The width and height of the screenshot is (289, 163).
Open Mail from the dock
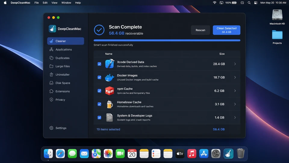coord(84,153)
